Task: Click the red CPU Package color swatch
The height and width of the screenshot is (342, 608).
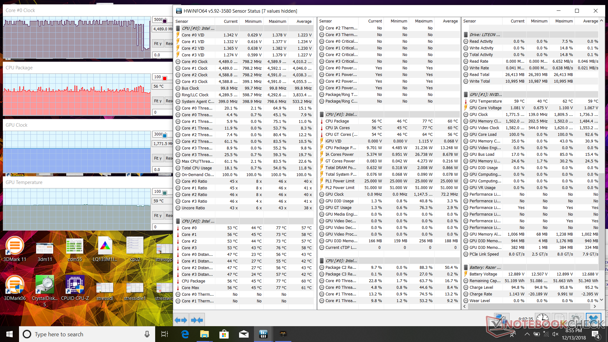Action: tap(165, 78)
